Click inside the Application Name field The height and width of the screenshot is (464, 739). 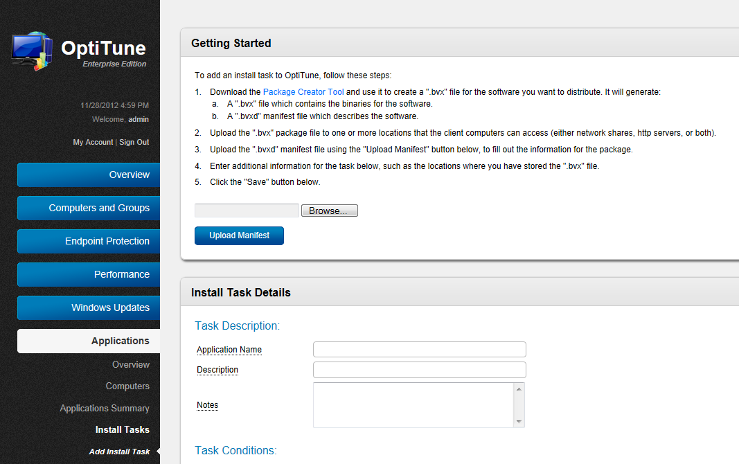pos(419,349)
